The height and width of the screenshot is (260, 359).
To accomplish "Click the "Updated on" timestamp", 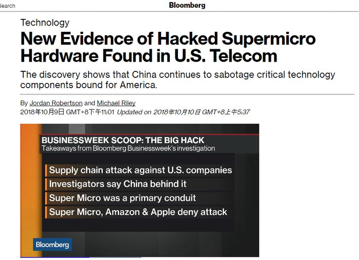I will (x=183, y=112).
